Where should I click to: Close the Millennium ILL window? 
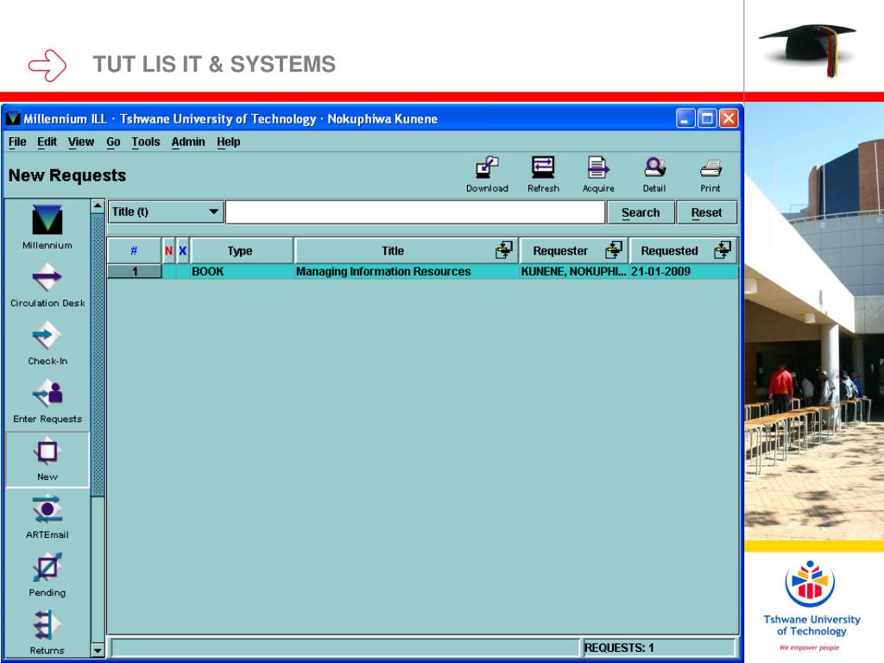tap(729, 118)
